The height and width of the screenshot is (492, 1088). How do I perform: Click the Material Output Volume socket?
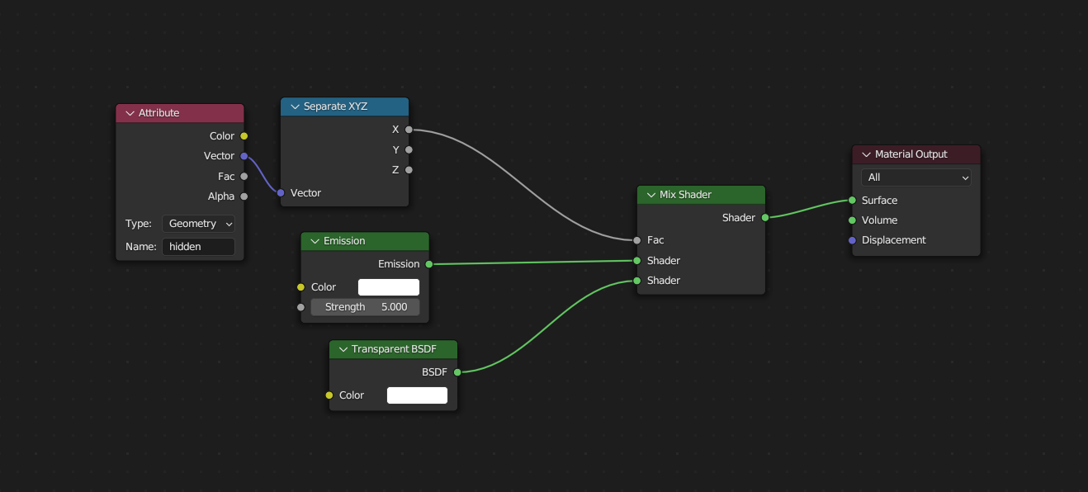[852, 220]
